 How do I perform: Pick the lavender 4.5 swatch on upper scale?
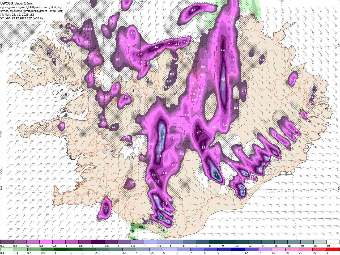tap(163, 242)
